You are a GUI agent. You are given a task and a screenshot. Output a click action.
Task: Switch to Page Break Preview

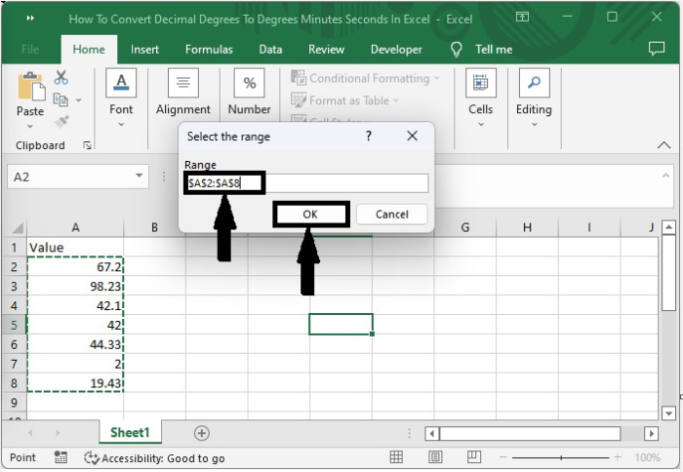click(474, 457)
